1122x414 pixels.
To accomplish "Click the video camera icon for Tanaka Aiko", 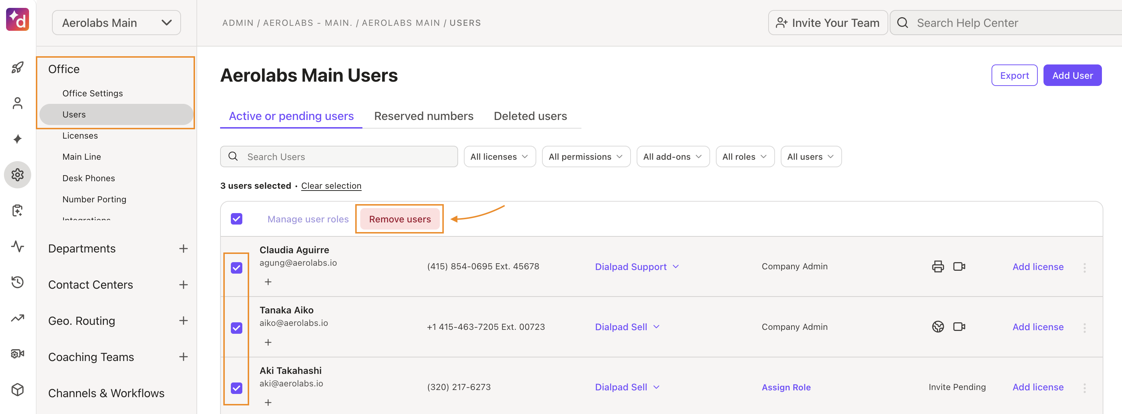I will (959, 327).
